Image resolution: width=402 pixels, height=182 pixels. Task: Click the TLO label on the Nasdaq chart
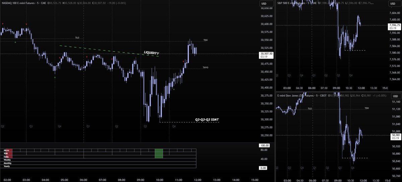point(77,38)
